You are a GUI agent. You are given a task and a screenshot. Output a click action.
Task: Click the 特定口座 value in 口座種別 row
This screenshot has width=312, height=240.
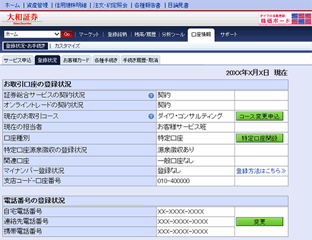point(171,138)
